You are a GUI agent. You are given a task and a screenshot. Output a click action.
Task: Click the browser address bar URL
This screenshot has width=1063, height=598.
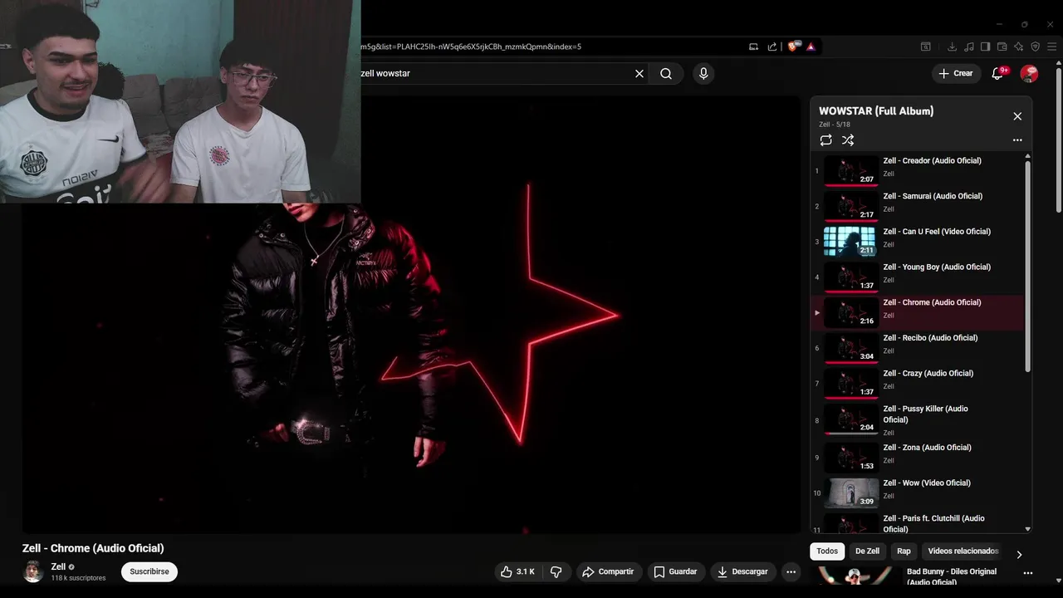(x=471, y=47)
